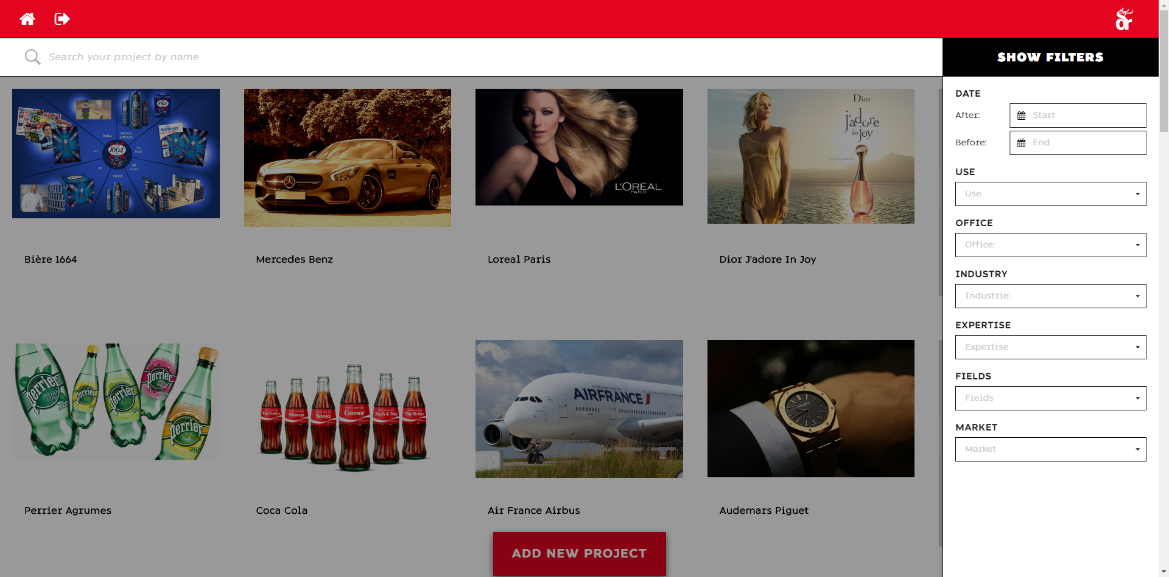The width and height of the screenshot is (1169, 577).
Task: Select the Market dropdown
Action: point(1050,449)
